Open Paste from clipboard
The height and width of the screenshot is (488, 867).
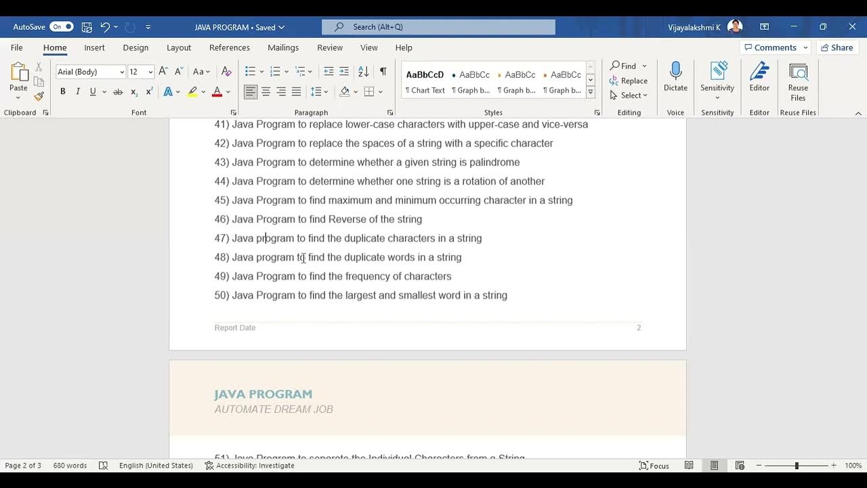click(x=18, y=73)
